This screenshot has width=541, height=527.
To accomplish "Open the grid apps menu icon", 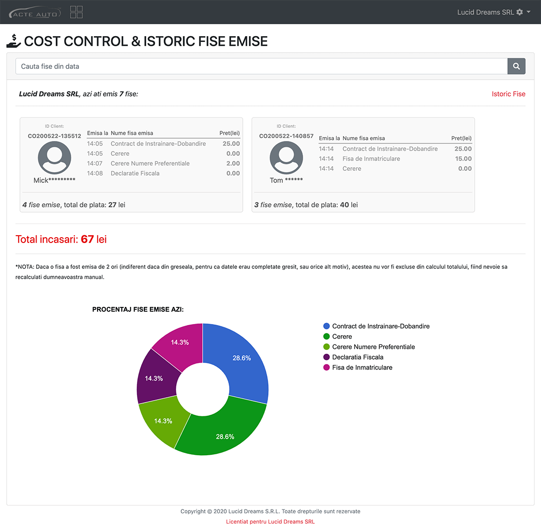I will (77, 12).
